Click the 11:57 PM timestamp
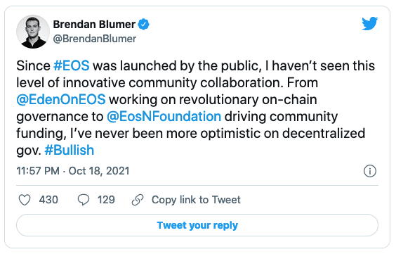This screenshot has width=396, height=254. pyautogui.click(x=38, y=171)
